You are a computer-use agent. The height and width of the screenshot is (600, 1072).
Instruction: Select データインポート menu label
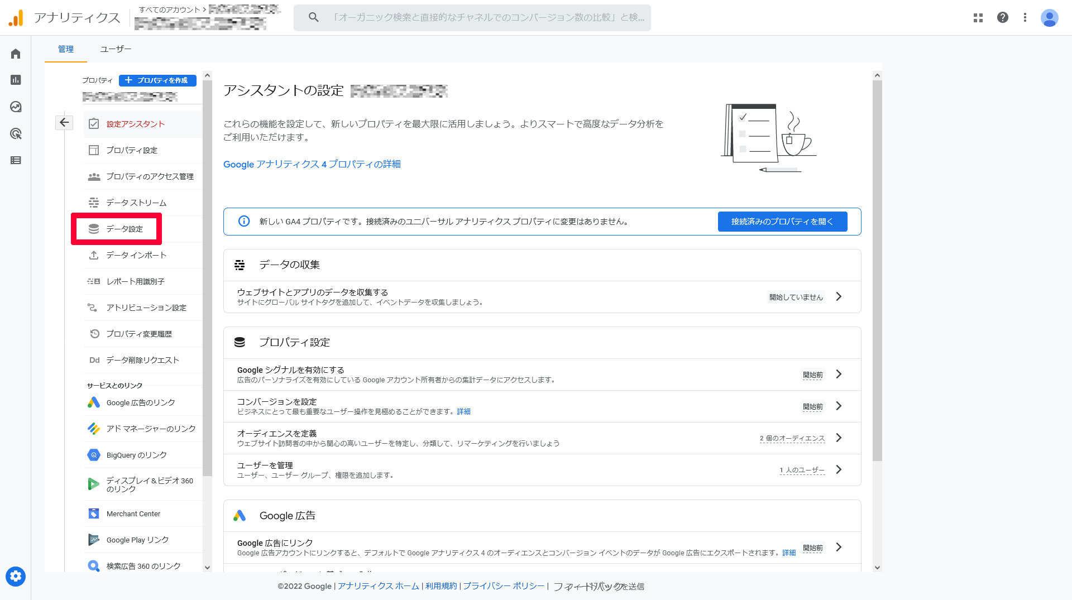point(137,255)
